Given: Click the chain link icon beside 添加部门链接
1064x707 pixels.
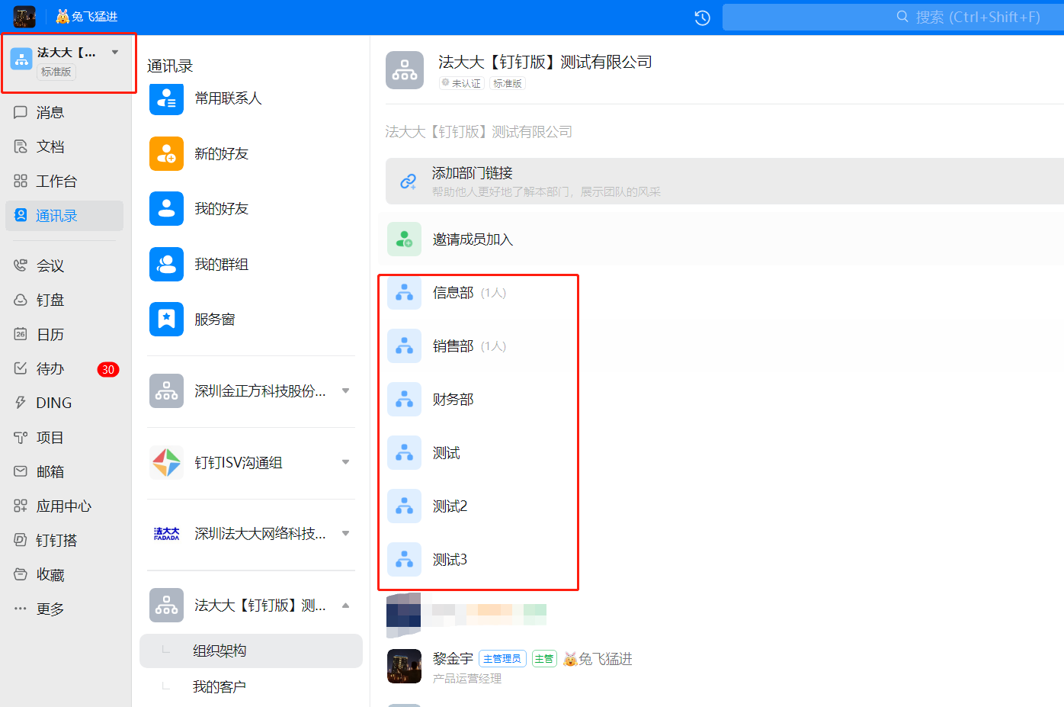Looking at the screenshot, I should click(408, 182).
